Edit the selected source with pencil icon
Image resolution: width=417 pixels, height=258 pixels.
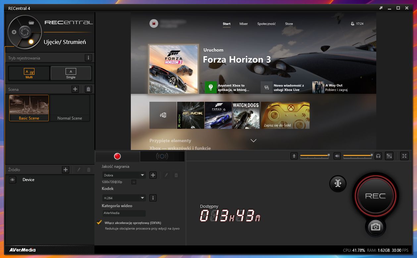point(79,169)
